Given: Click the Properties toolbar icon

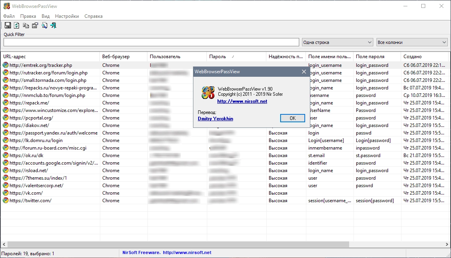Looking at the screenshot, I should [x=35, y=25].
